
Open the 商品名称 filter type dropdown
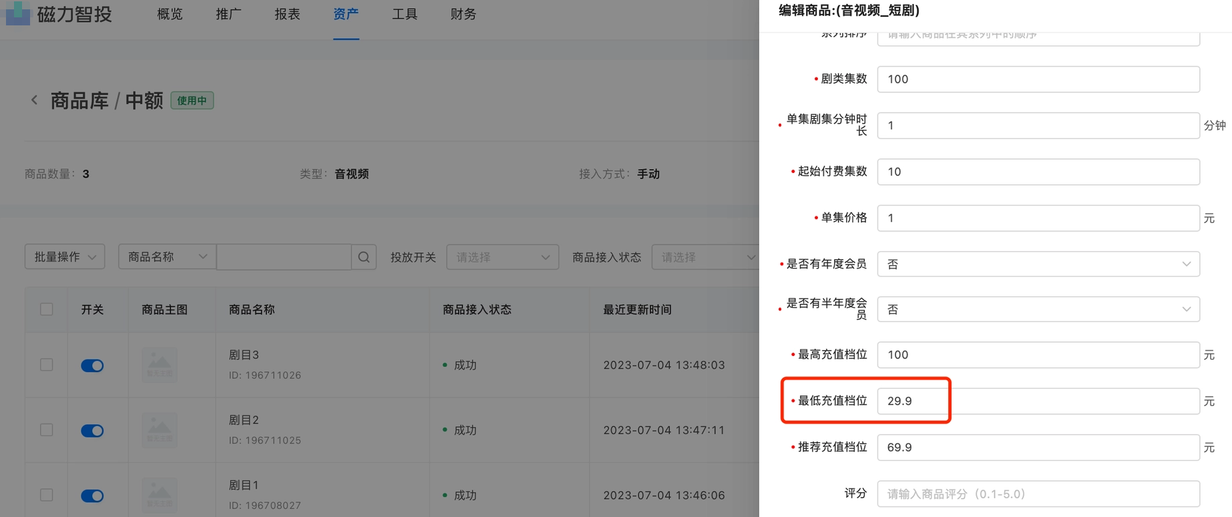coord(167,256)
